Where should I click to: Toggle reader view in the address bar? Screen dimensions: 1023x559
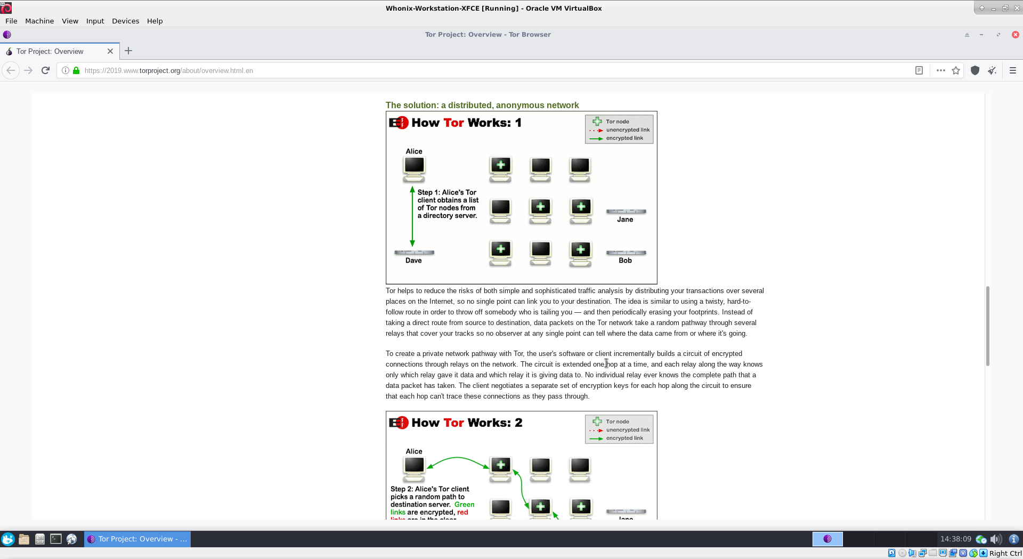point(919,70)
